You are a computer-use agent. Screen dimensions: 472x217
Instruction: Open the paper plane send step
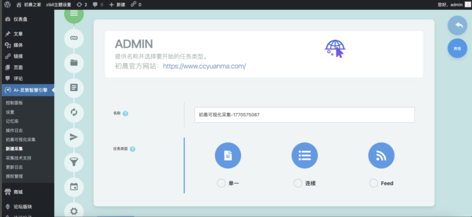tap(74, 137)
